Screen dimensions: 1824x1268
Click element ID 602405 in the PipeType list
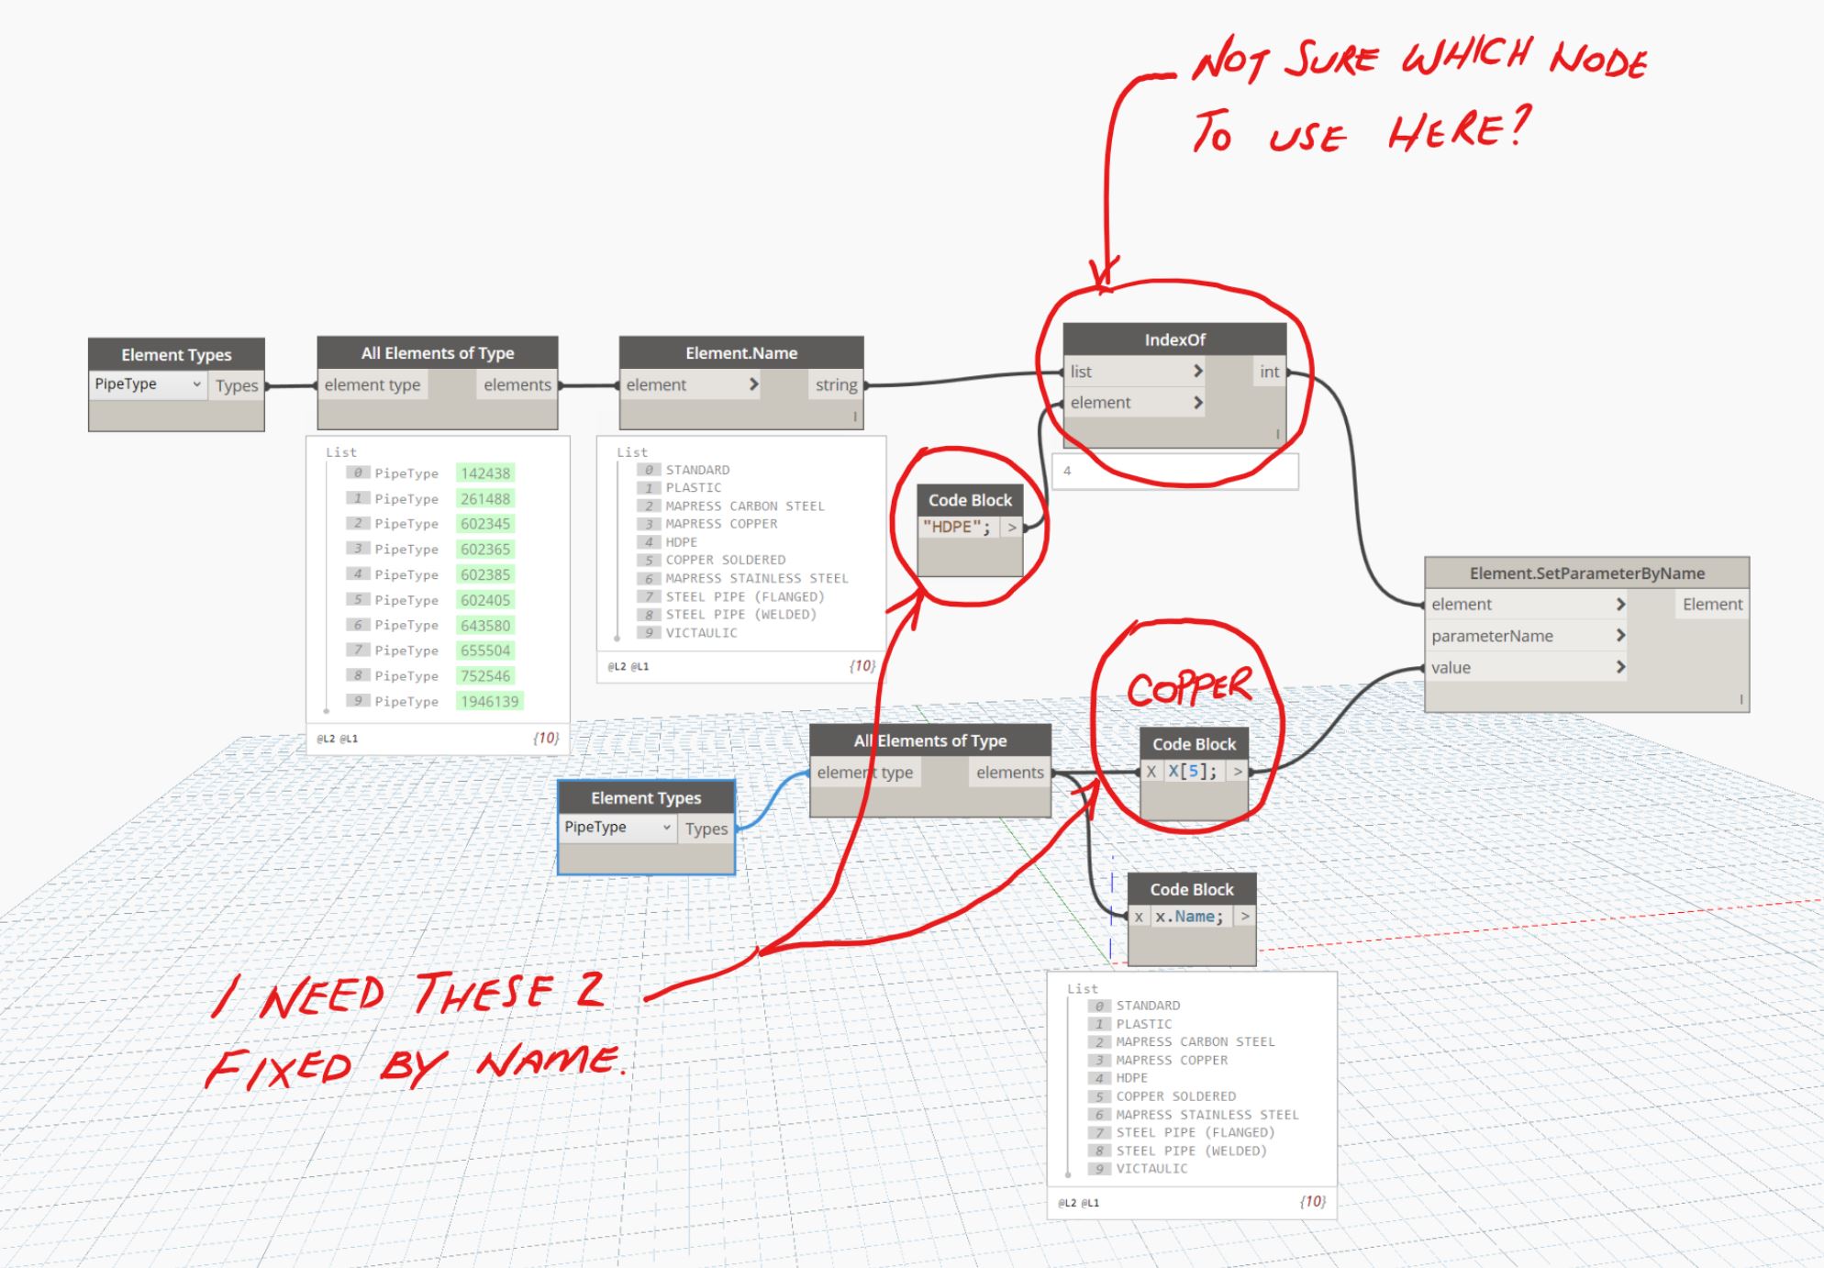pyautogui.click(x=485, y=600)
